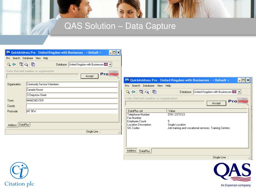Screen dimensions: 256x192
Task: Select Location Description row
Action: (187, 124)
